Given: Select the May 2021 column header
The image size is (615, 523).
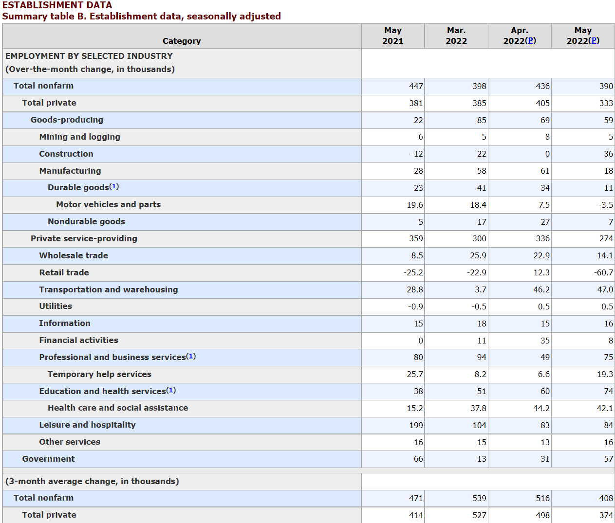Looking at the screenshot, I should [392, 36].
